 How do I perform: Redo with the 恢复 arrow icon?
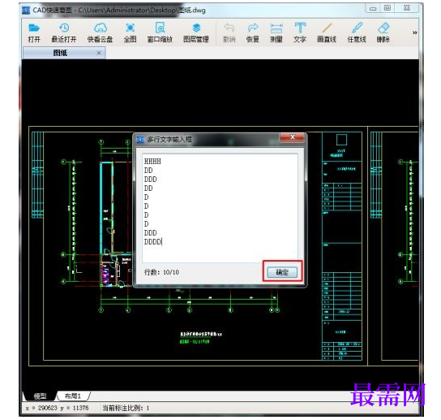[253, 33]
